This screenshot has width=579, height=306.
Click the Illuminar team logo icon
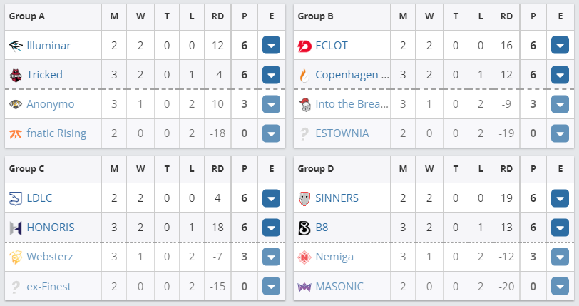click(x=16, y=46)
